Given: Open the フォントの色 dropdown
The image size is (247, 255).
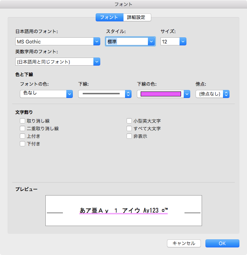Looking at the screenshot, I should 69,94.
